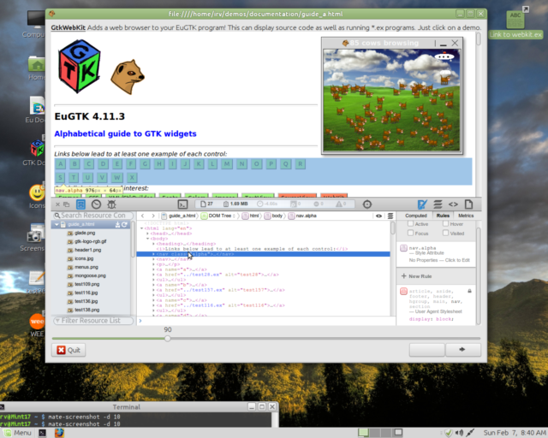This screenshot has width=548, height=438.
Task: Open the 'Alphabetical guide to GTK widgets' link
Action: click(x=125, y=133)
